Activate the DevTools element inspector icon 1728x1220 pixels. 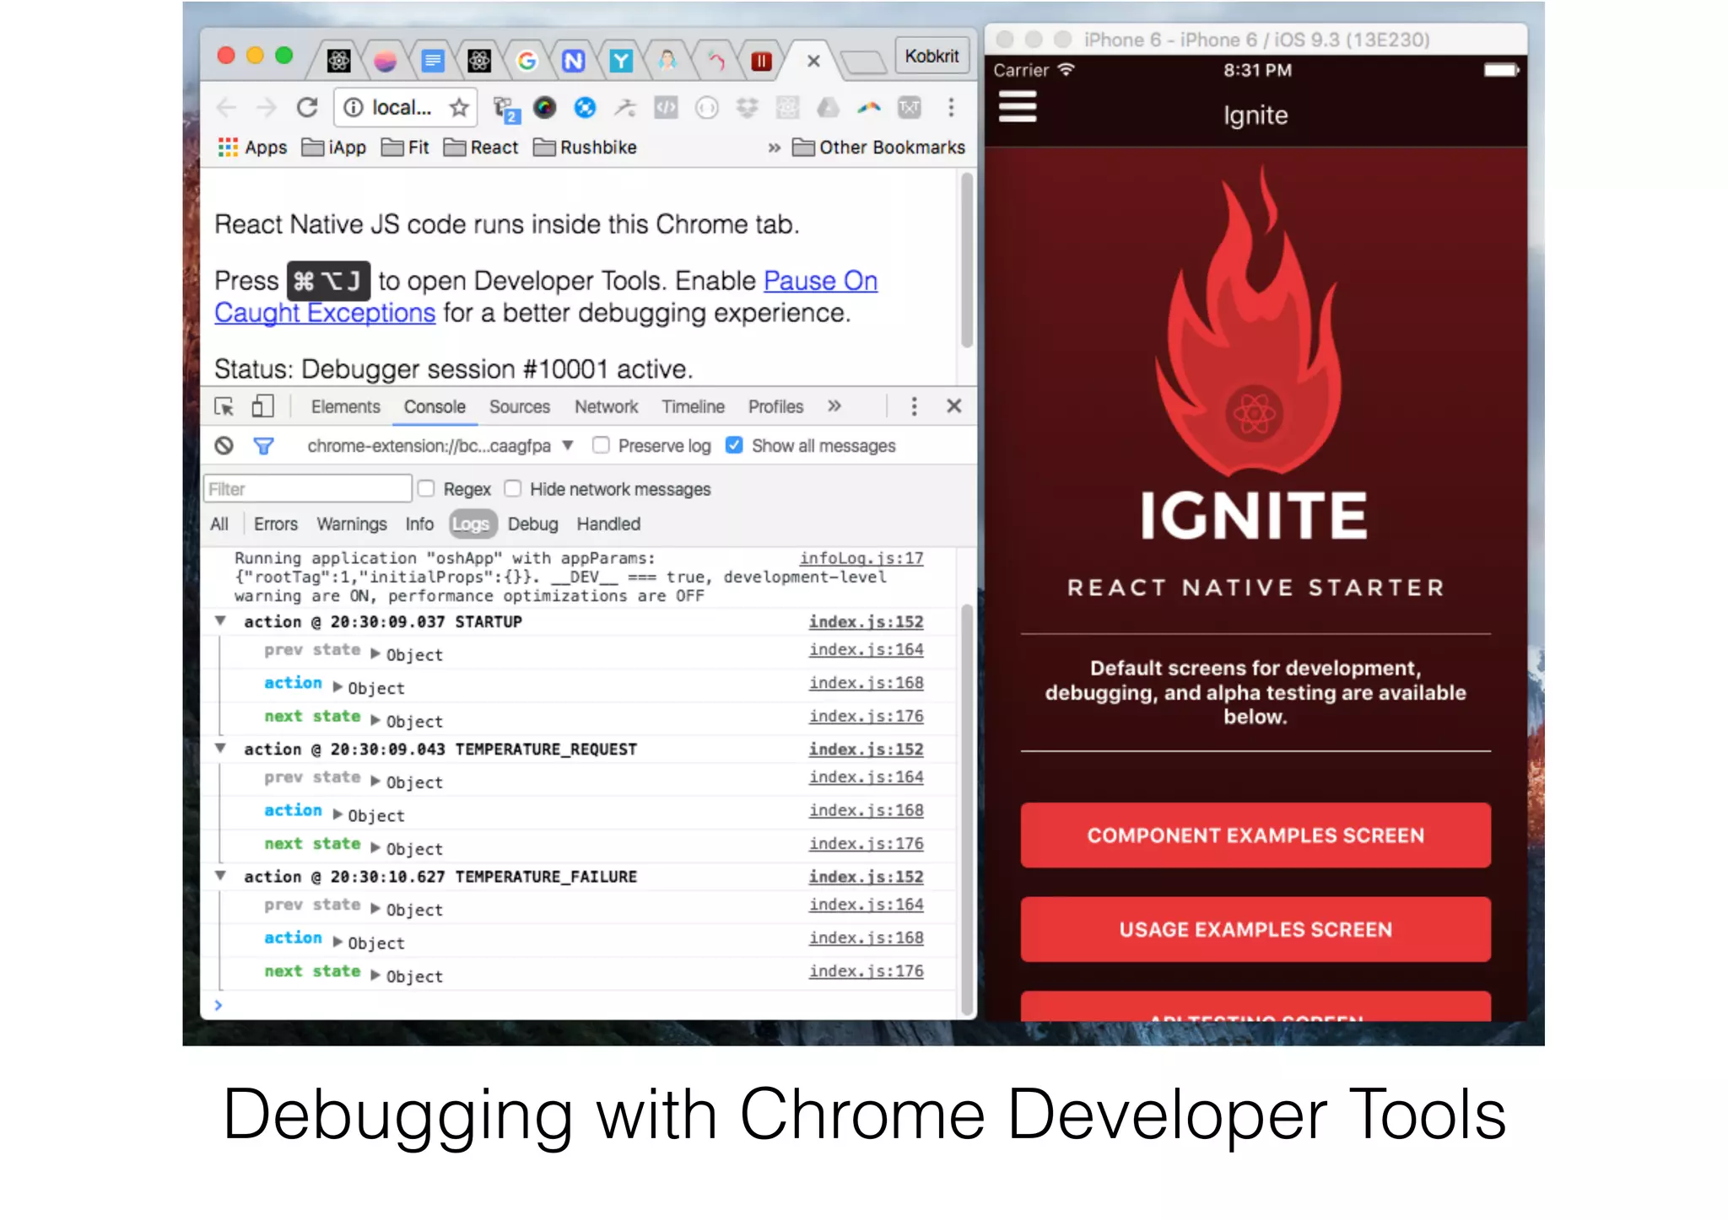click(x=224, y=406)
